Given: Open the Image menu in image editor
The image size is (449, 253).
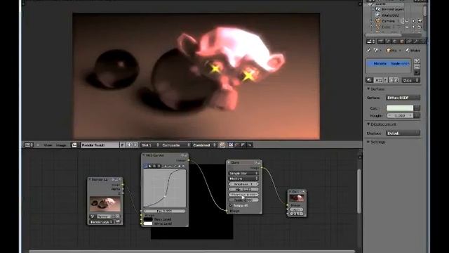Looking at the screenshot, I should tap(61, 145).
